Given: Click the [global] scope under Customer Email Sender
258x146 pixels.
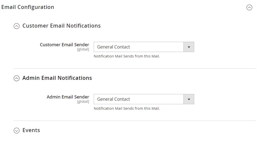Looking at the screenshot, I should point(83,49).
